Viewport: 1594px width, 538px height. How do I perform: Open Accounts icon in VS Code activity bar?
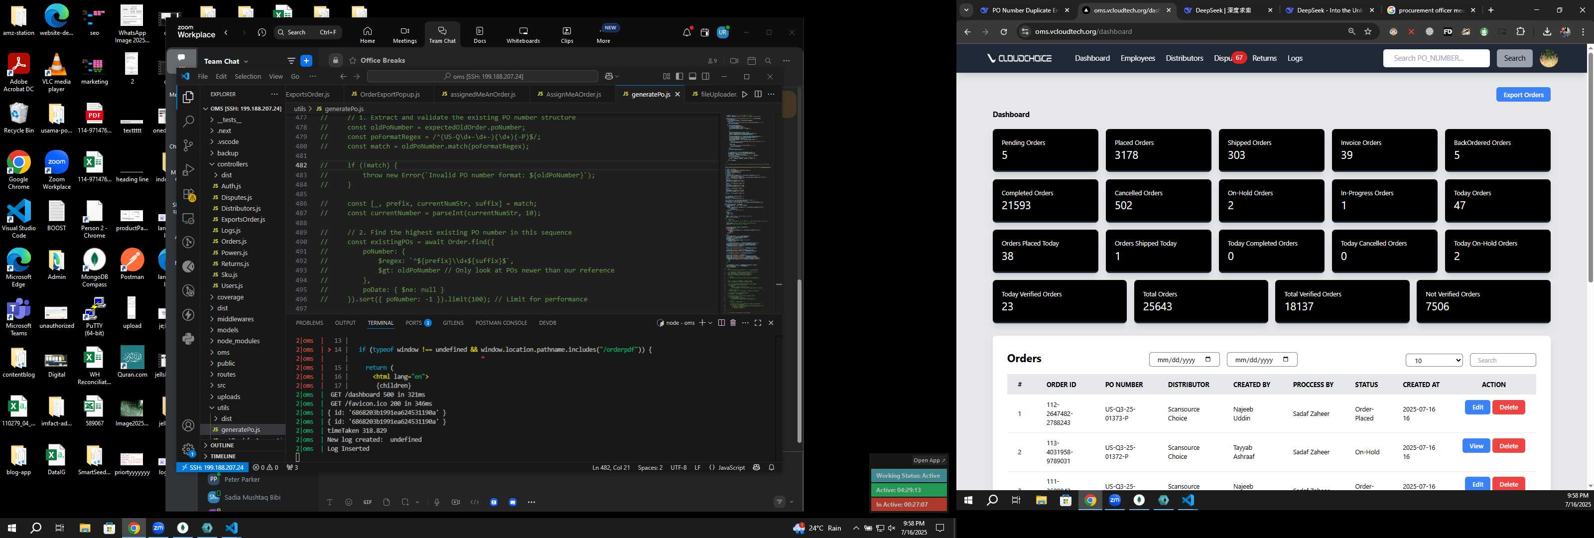[188, 425]
